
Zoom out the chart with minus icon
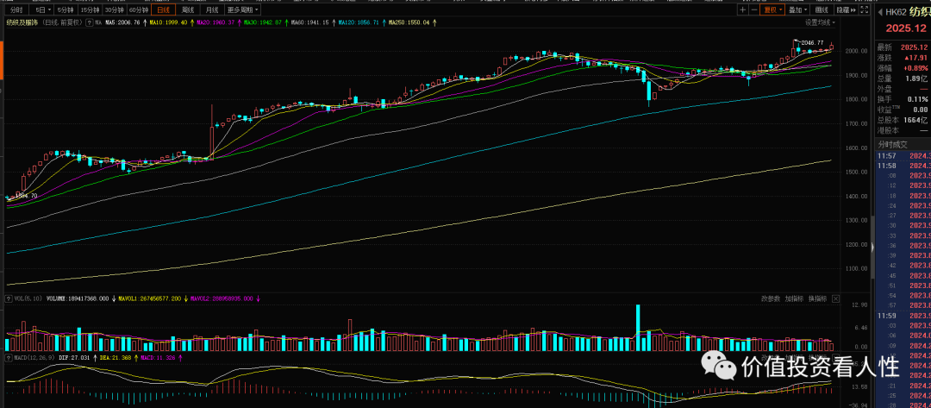[754, 10]
